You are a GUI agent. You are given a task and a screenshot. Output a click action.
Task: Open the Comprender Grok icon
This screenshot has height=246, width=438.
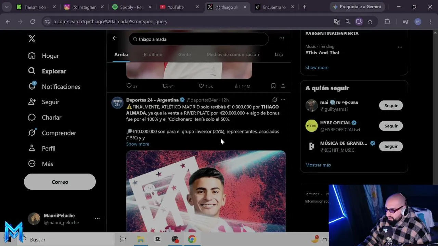tap(32, 133)
